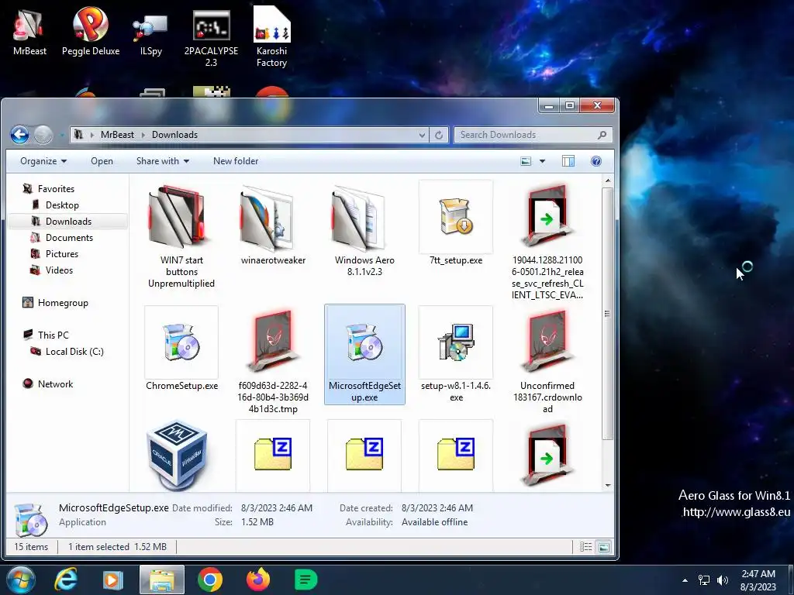The image size is (794, 595).
Task: Click the Forward navigation arrow
Action: (x=43, y=135)
